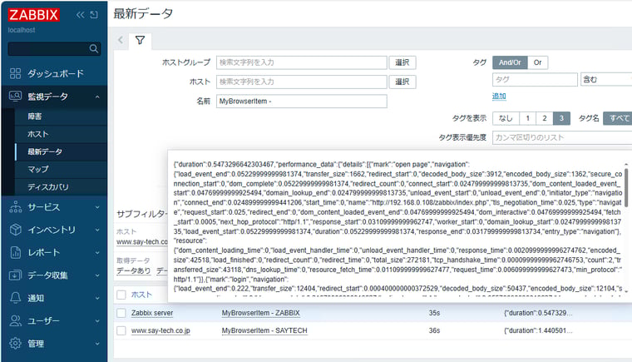Select すべて for タグ名

(618, 118)
